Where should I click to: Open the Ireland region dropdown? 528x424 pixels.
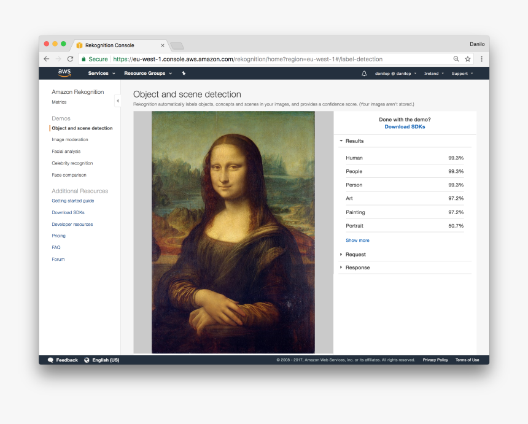pos(433,74)
